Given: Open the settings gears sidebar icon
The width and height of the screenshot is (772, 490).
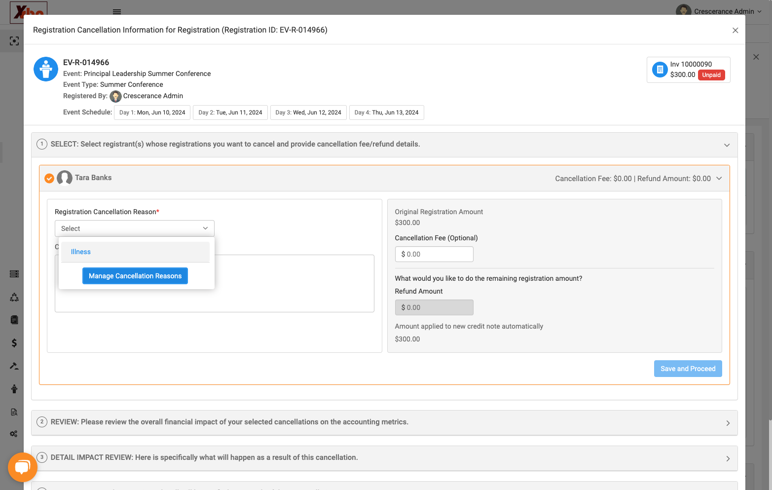Looking at the screenshot, I should coord(14,434).
